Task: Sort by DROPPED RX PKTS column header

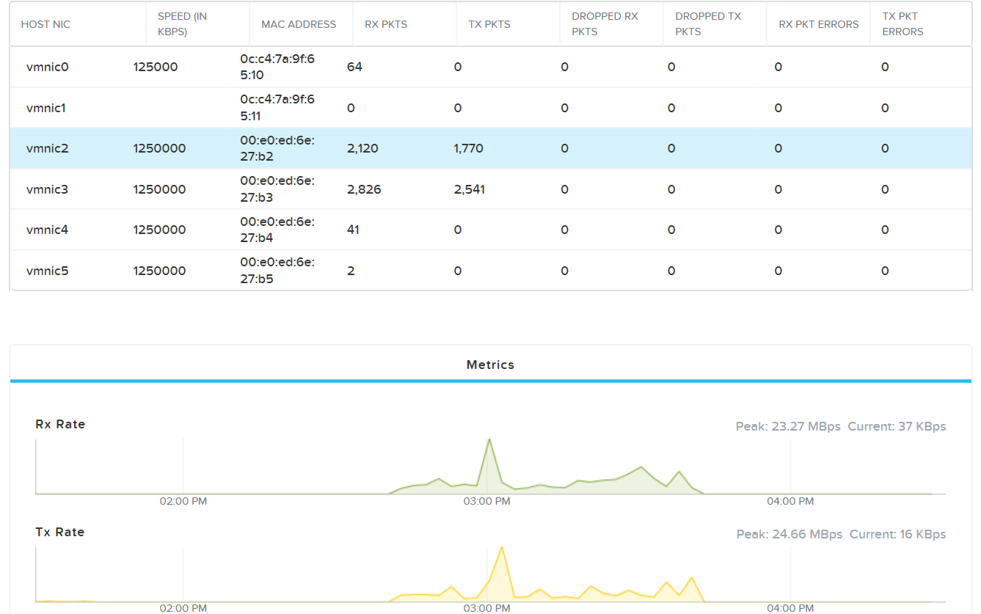Action: [605, 24]
